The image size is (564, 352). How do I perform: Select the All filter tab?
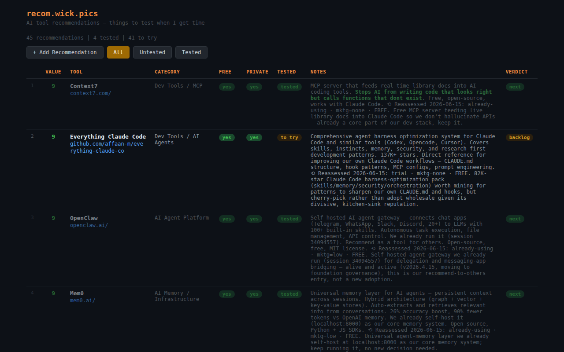pyautogui.click(x=118, y=52)
